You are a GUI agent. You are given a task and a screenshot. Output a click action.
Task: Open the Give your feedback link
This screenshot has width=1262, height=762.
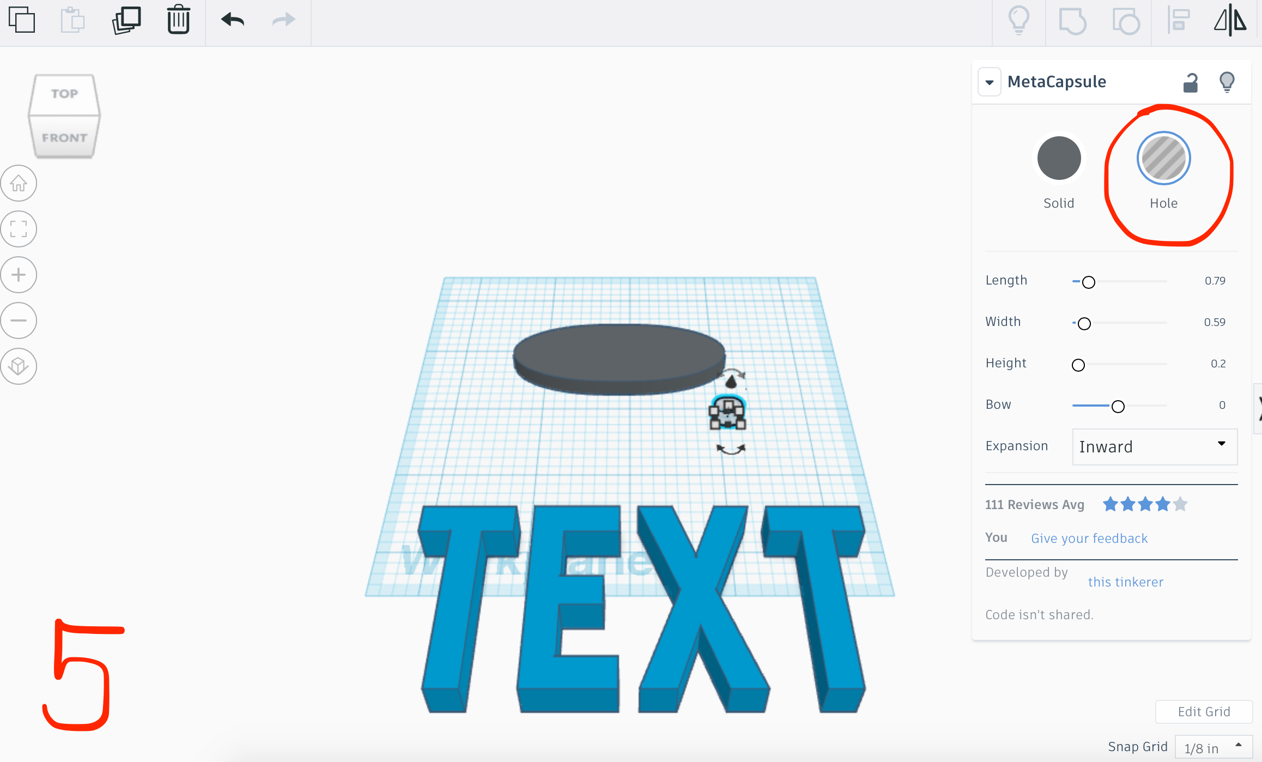pos(1089,539)
